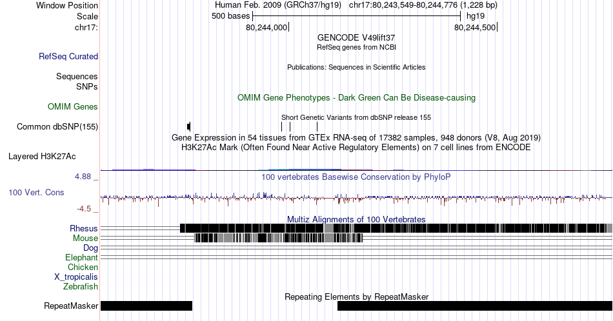Click the SNPs track label
Image resolution: width=613 pixels, height=321 pixels.
click(x=87, y=86)
